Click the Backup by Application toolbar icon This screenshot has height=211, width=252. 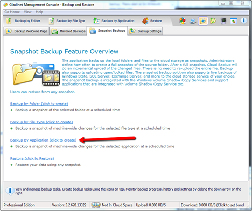96,21
